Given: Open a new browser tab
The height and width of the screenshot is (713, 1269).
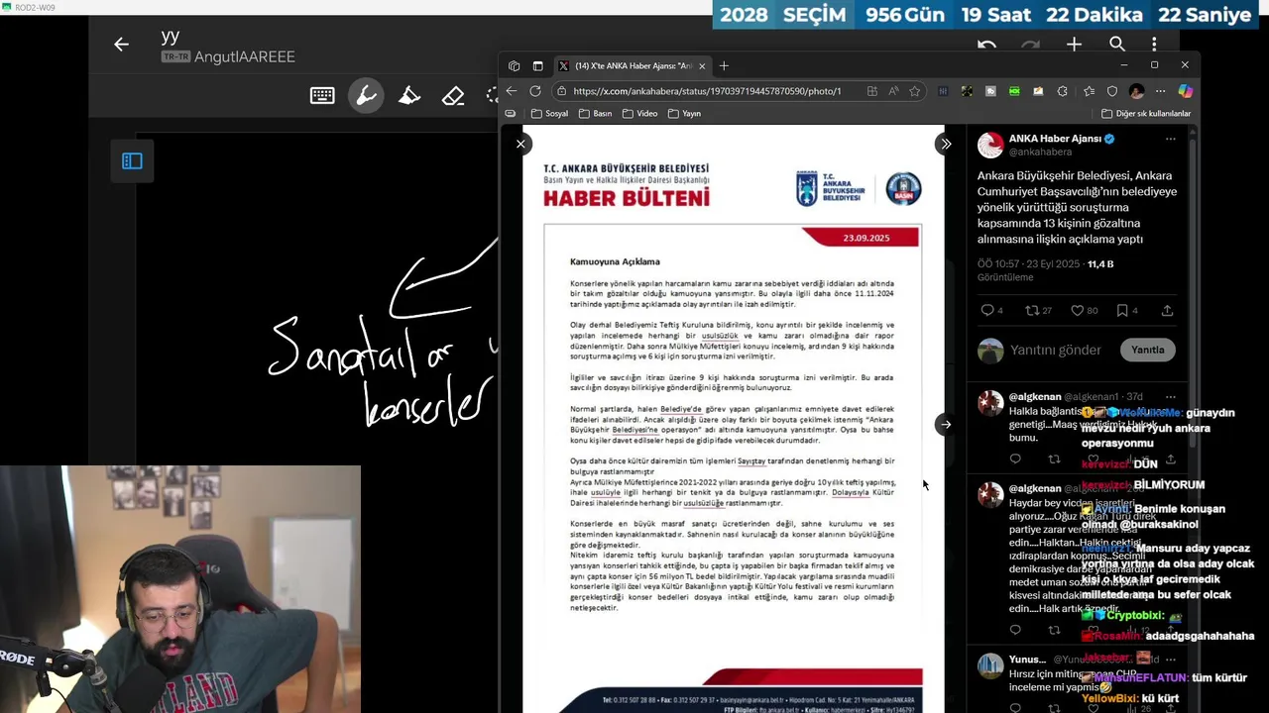Looking at the screenshot, I should (x=724, y=66).
